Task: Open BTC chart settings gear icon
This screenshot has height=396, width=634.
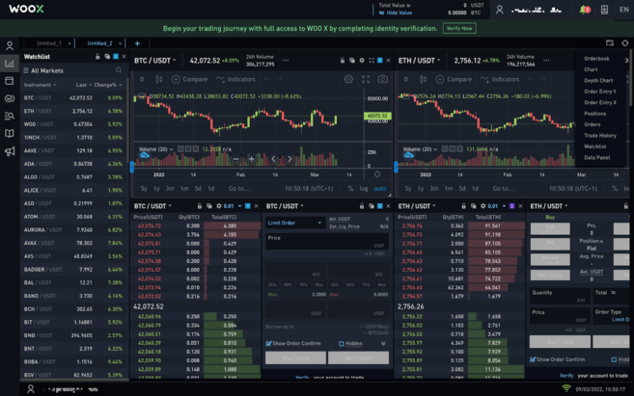Action: [x=348, y=79]
